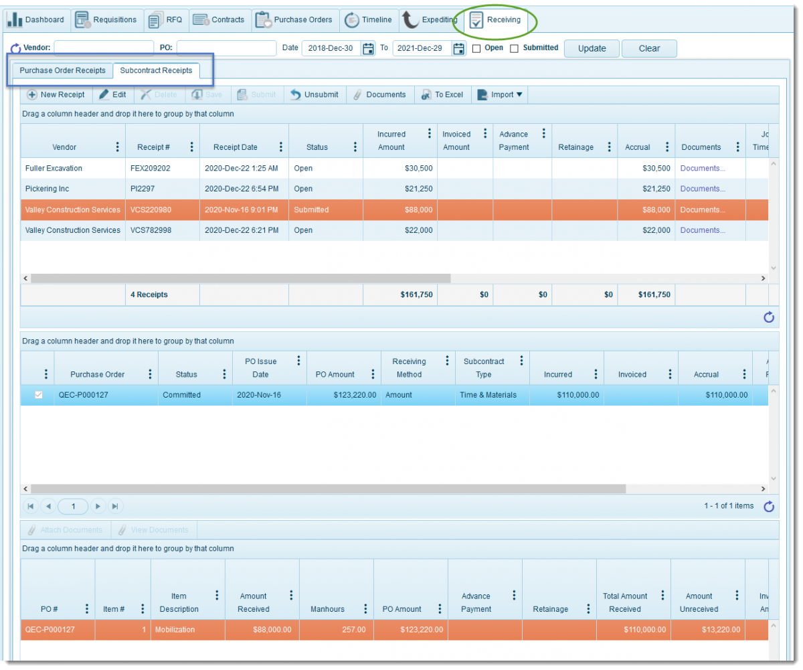The height and width of the screenshot is (670, 803).
Task: Open the end date calendar picker icon
Action: click(x=459, y=48)
